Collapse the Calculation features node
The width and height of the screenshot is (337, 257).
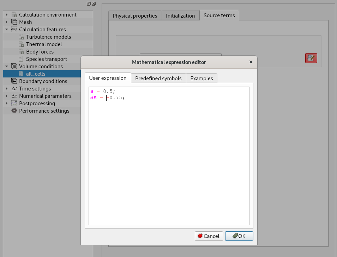[x=7, y=30]
